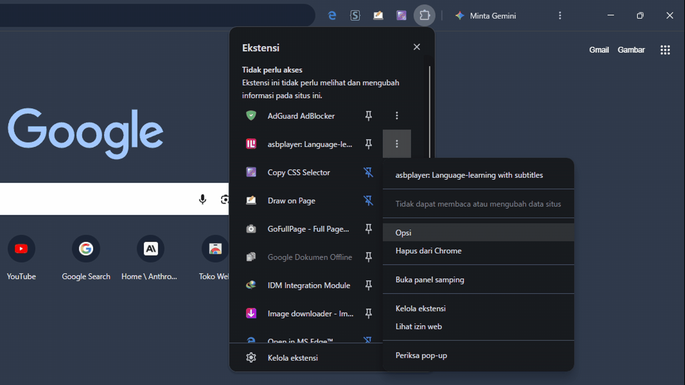Pin Google Dokumen Offline to toolbar

pos(369,257)
